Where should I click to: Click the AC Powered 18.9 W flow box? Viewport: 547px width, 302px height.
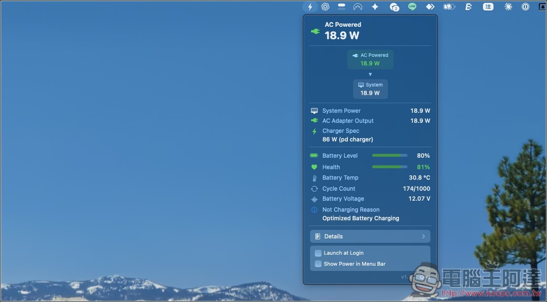click(x=370, y=59)
